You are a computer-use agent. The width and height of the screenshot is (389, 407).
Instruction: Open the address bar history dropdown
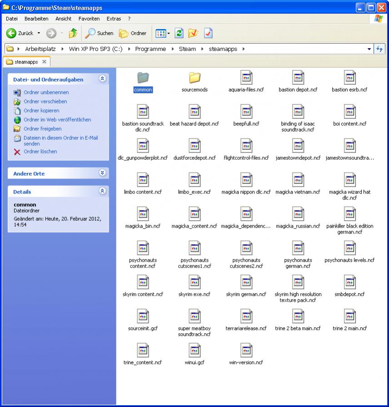[x=369, y=49]
